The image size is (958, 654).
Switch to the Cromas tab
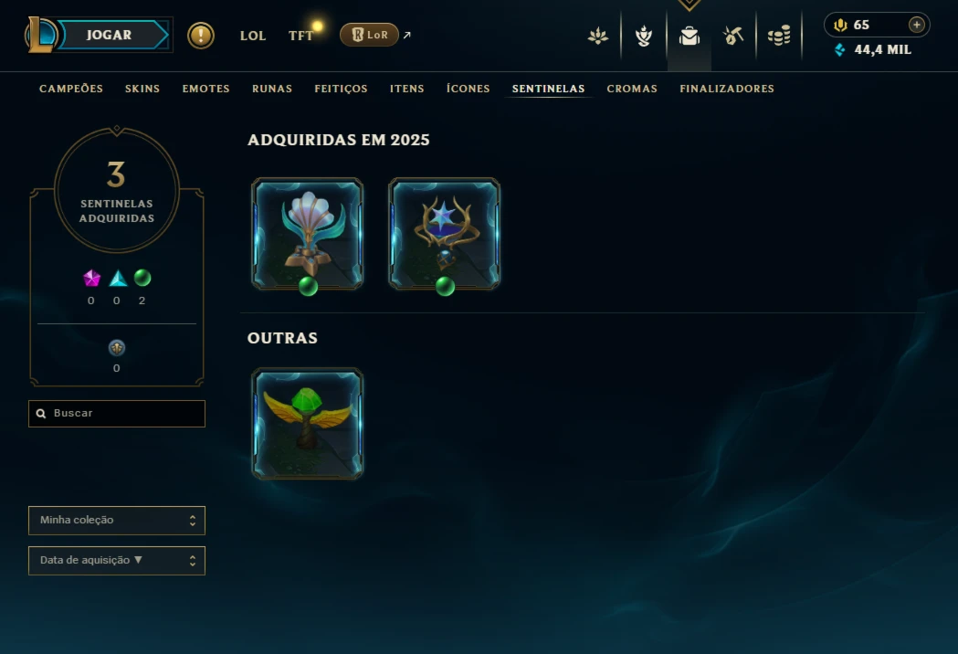click(x=632, y=89)
